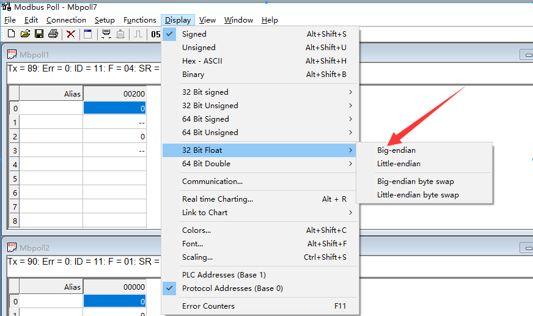Click the Print toolbar icon
533x316 pixels.
click(x=53, y=34)
